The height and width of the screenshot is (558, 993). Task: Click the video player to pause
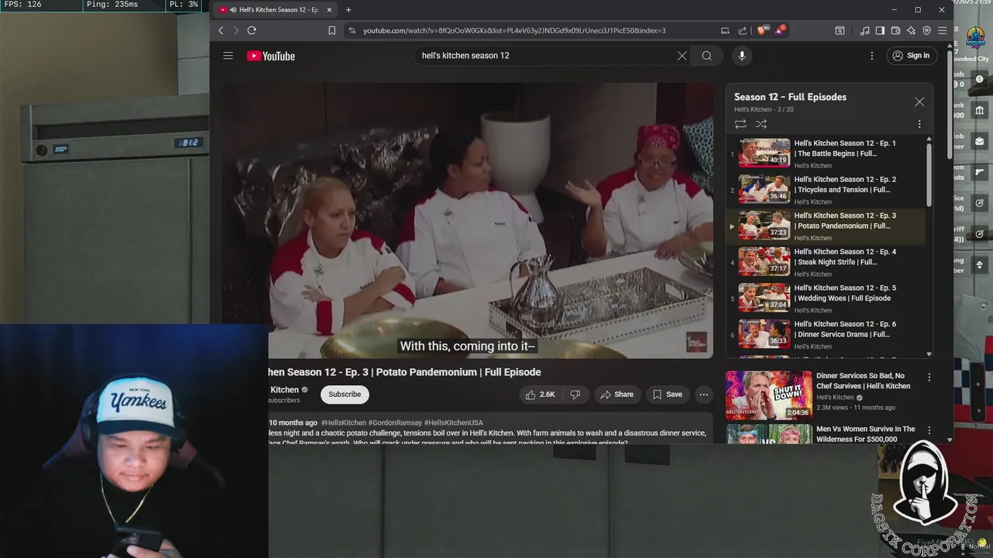468,221
